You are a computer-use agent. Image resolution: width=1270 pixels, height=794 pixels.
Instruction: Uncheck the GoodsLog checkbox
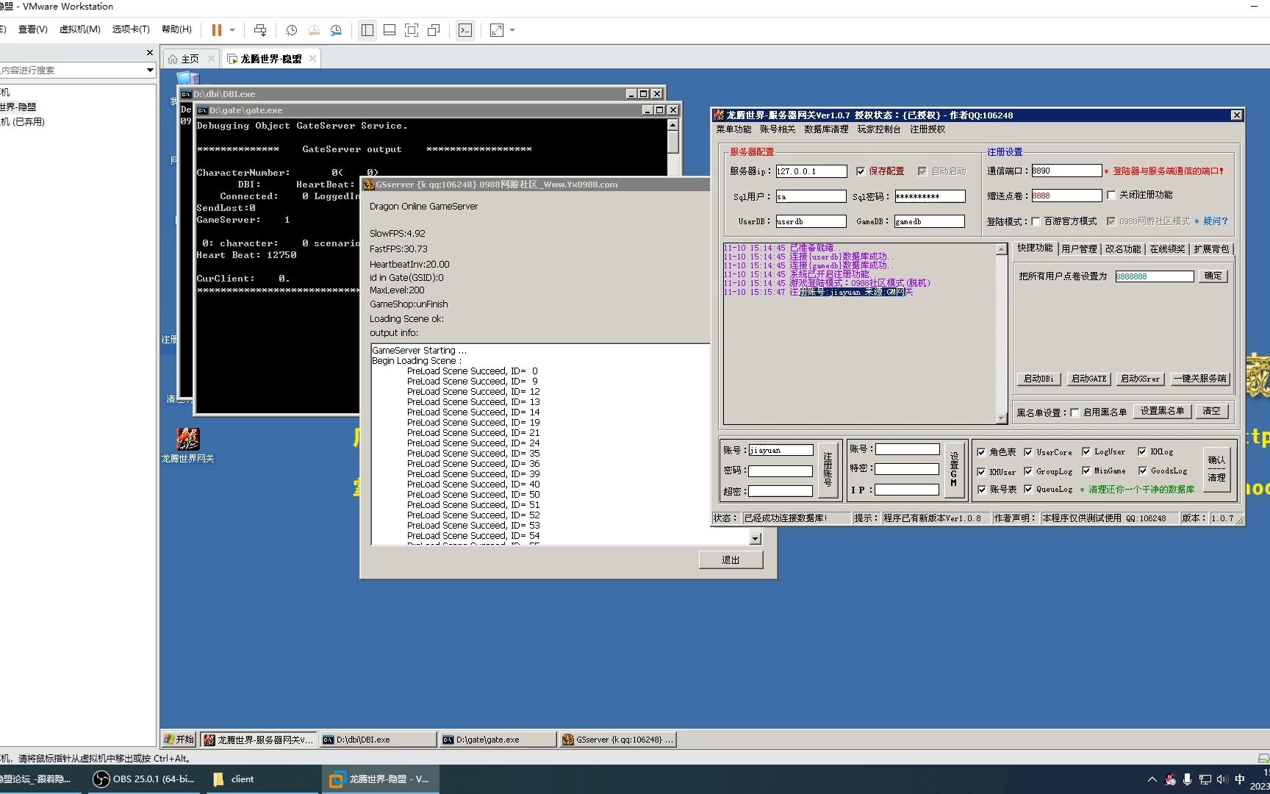1143,471
